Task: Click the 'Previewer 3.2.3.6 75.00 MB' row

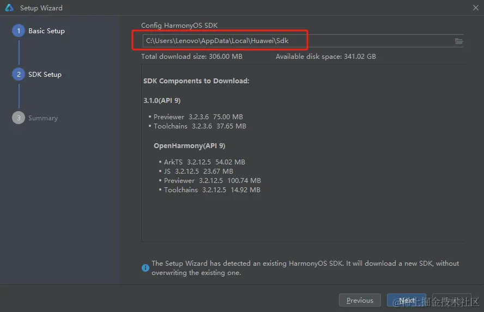Action: [198, 117]
